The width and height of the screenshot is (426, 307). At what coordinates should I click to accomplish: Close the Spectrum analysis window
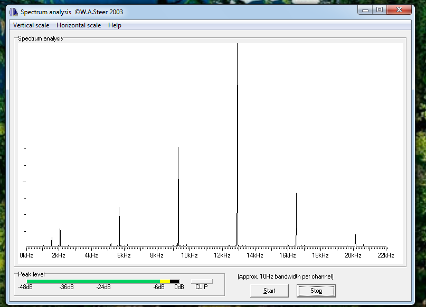[399, 9]
